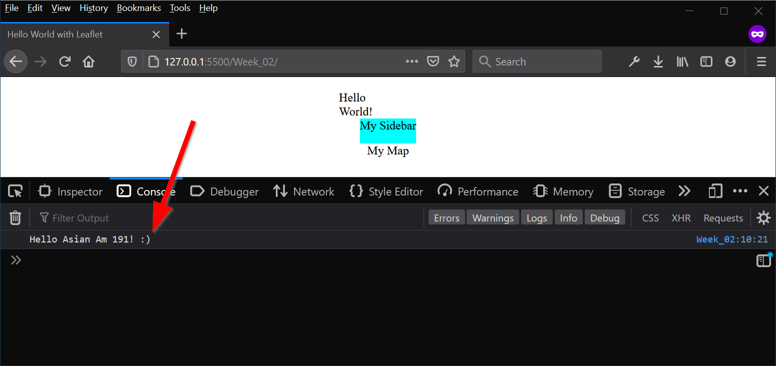Open console settings gear

763,218
